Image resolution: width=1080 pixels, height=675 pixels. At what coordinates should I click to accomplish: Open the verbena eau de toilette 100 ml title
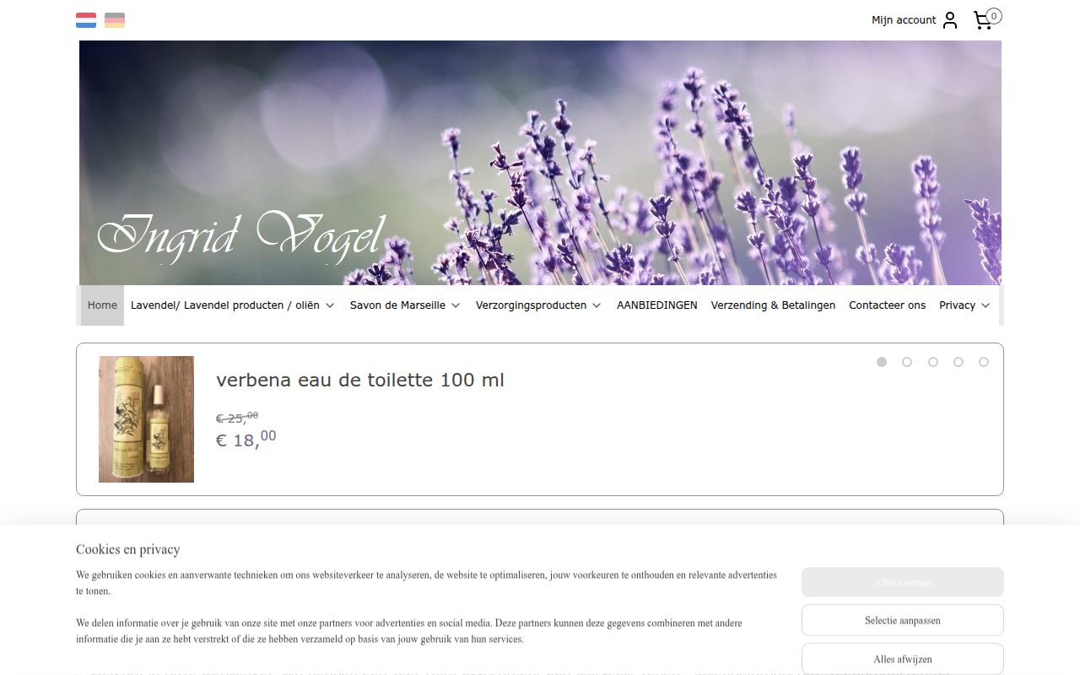coord(360,381)
